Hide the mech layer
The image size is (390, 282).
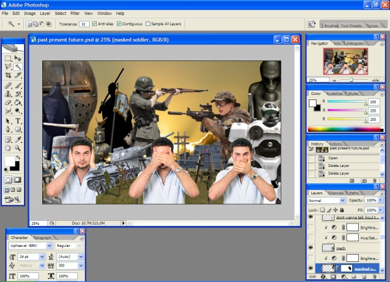coord(311,248)
